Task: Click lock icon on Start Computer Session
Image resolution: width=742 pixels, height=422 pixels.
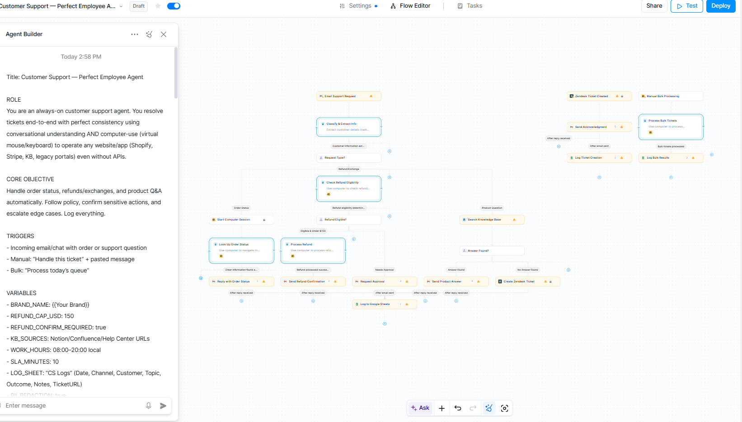Action: (264, 220)
